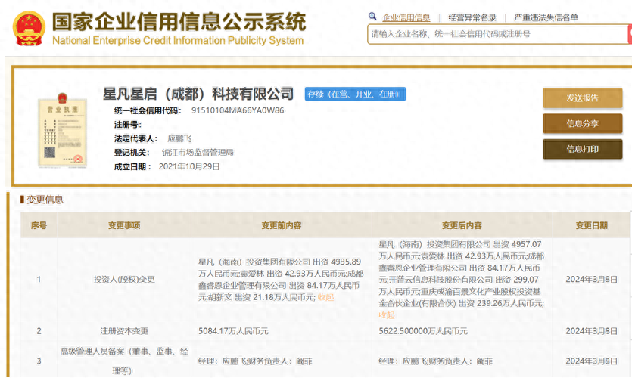Click date 2024年3月8日 in row 1
This screenshot has height=381, width=632.
[591, 280]
